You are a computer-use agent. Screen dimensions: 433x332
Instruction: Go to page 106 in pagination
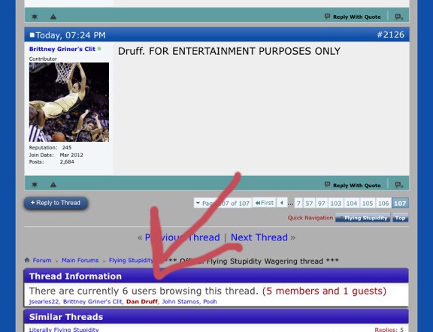pyautogui.click(x=383, y=204)
